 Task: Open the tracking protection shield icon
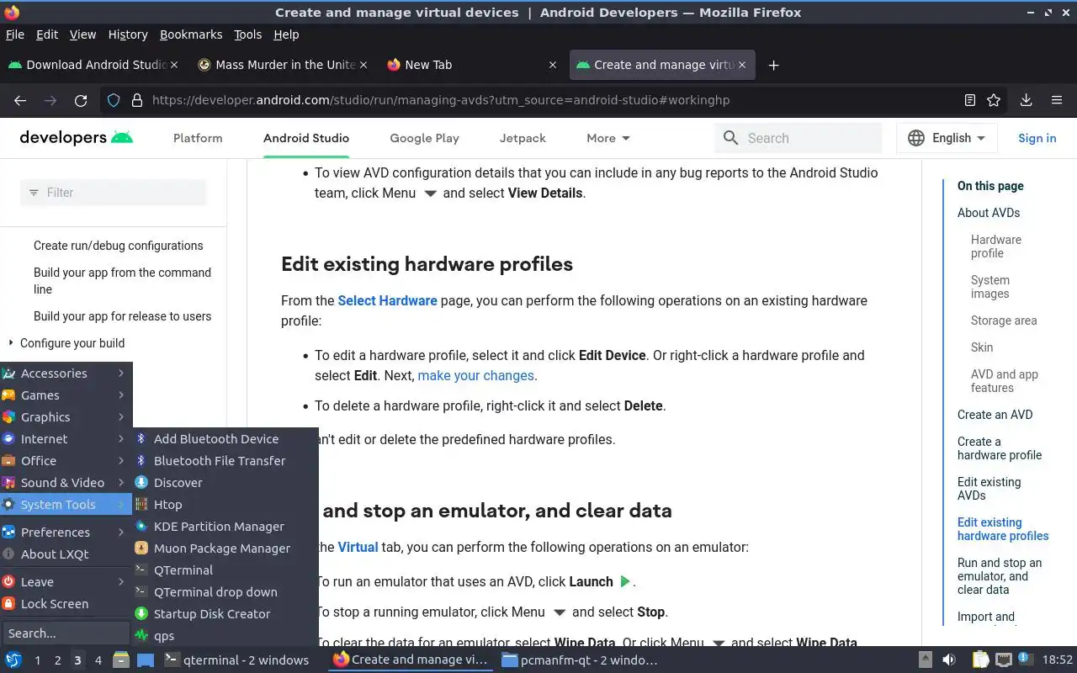tap(114, 100)
